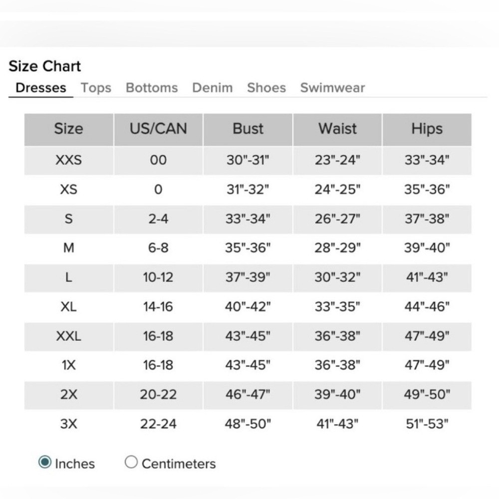This screenshot has height=499, width=499.
Task: Click the Size column header
Action: pos(69,130)
